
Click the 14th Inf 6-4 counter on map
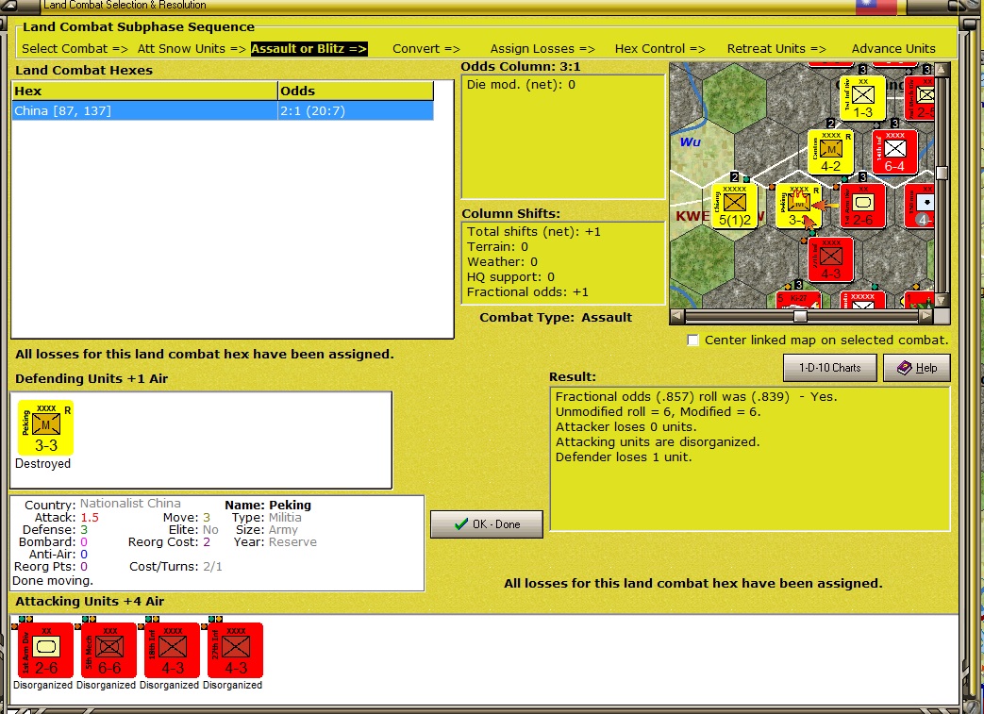click(x=894, y=152)
